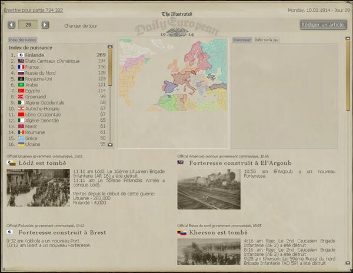This screenshot has width=353, height=273.
Task: Click Lithuanian flag beside Łódź est tombé headline
Action: tap(11, 163)
